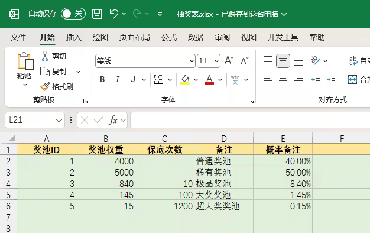The width and height of the screenshot is (370, 233).
Task: Align text right
Action: pyautogui.click(x=298, y=80)
